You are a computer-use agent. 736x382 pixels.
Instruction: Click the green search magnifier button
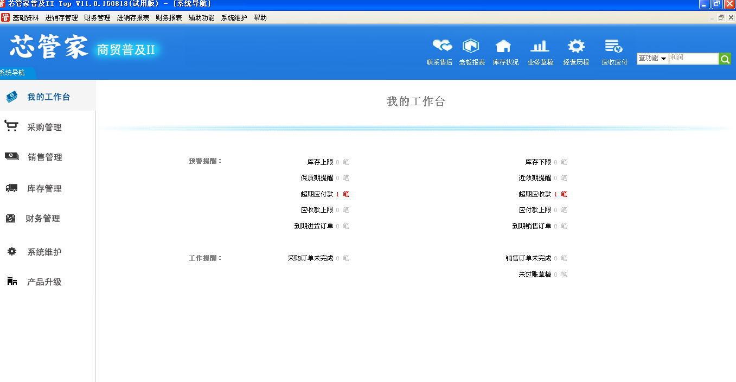[x=725, y=59]
